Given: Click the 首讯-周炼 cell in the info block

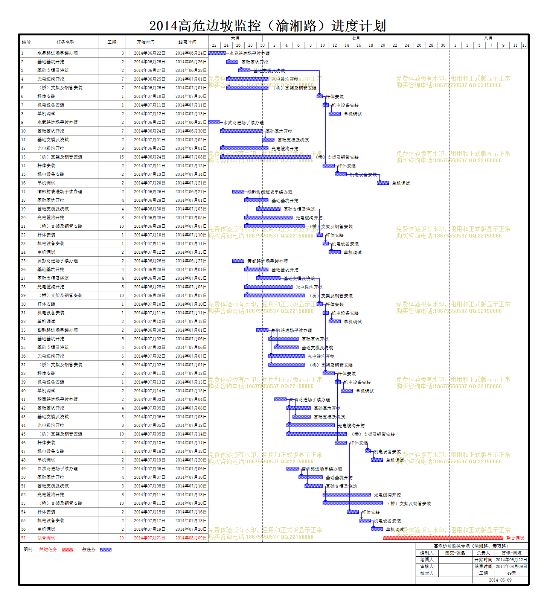Looking at the screenshot, I should click(512, 553).
